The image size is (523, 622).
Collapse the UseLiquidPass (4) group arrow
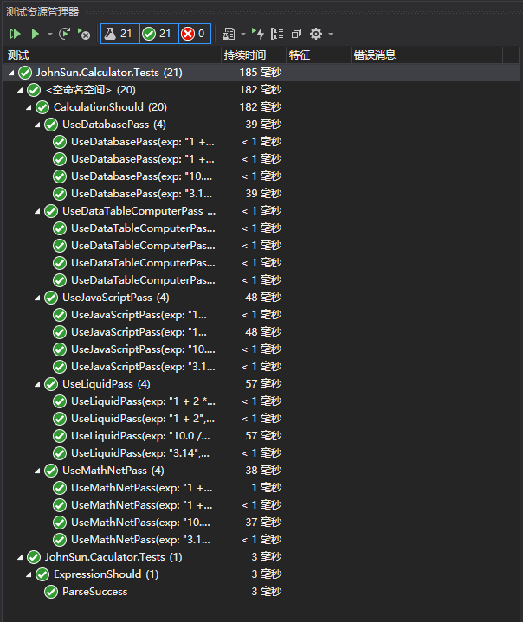pos(37,384)
